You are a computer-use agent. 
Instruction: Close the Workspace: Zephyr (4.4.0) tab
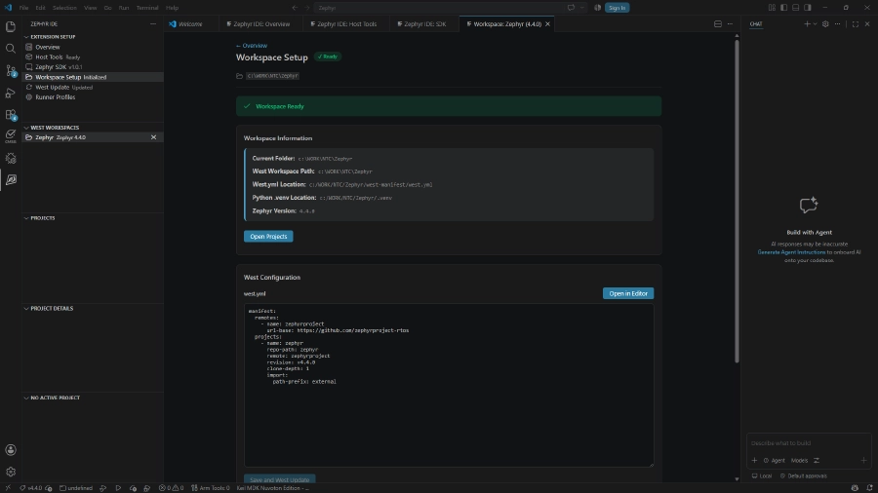click(547, 24)
